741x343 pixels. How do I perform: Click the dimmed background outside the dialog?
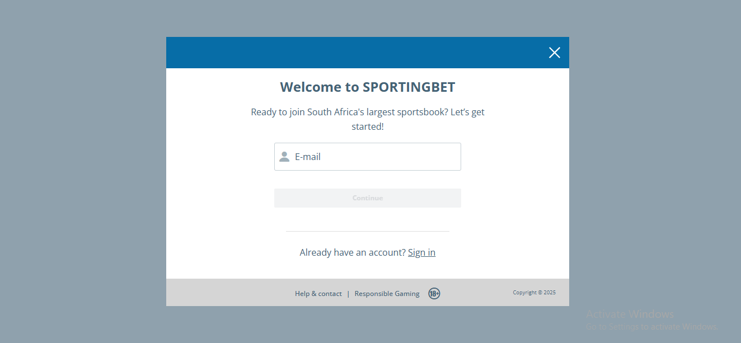point(84,168)
